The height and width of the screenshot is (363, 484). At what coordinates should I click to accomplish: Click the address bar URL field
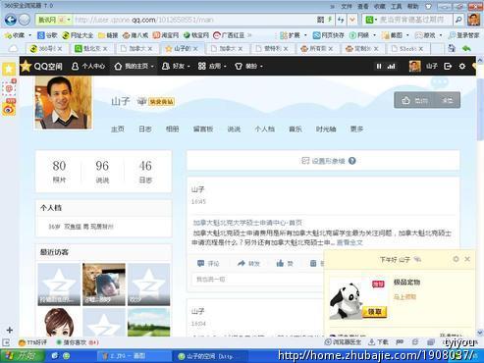[x=193, y=20]
